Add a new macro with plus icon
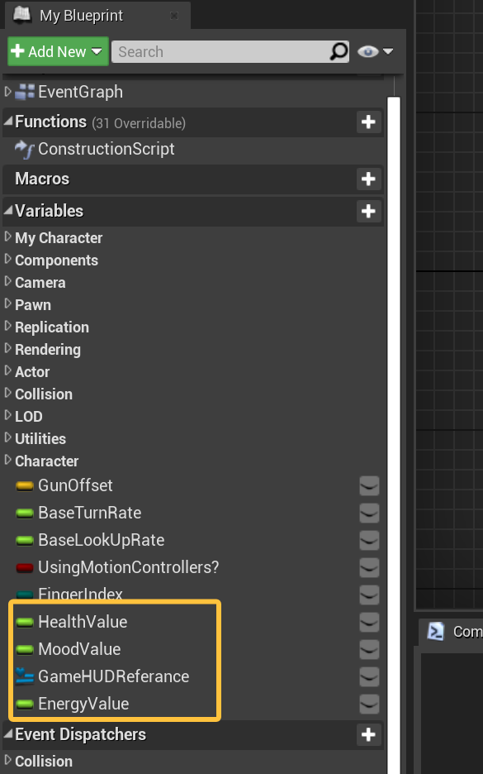The height and width of the screenshot is (774, 483). (x=369, y=179)
